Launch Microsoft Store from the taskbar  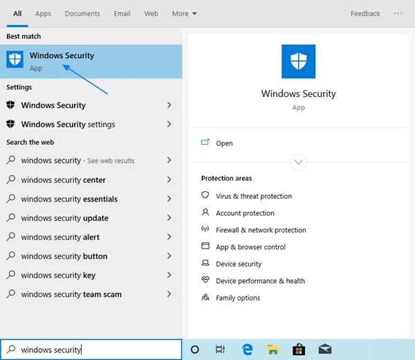point(298,350)
